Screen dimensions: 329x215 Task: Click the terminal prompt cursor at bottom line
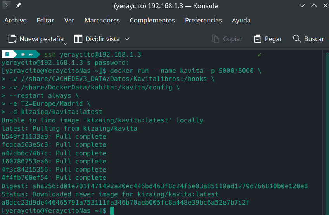pos(112,211)
